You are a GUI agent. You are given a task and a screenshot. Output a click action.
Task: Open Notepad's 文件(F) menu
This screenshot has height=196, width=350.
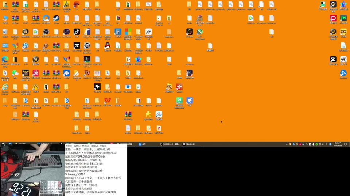(69, 146)
